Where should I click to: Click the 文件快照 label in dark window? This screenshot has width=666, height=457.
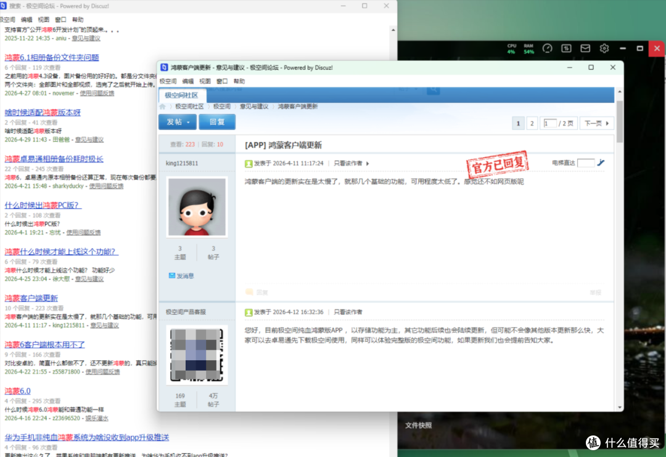418,426
